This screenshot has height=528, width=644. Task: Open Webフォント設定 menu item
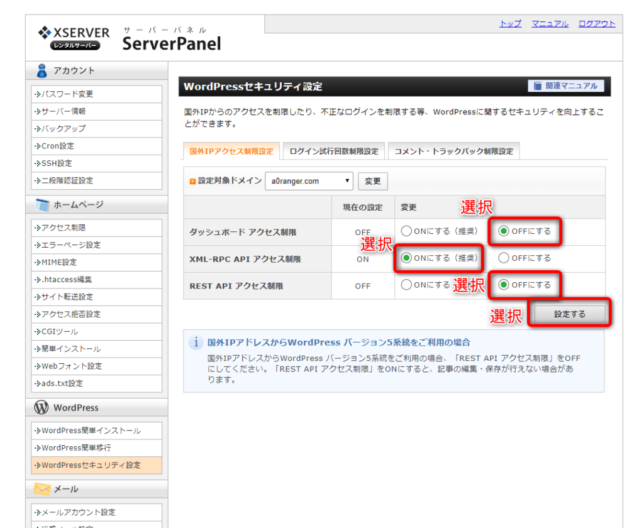tap(96, 366)
